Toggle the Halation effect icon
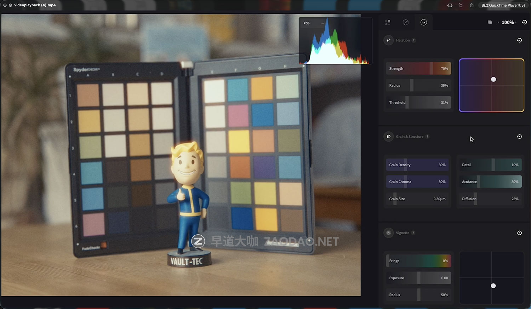Image resolution: width=531 pixels, height=309 pixels. click(388, 40)
